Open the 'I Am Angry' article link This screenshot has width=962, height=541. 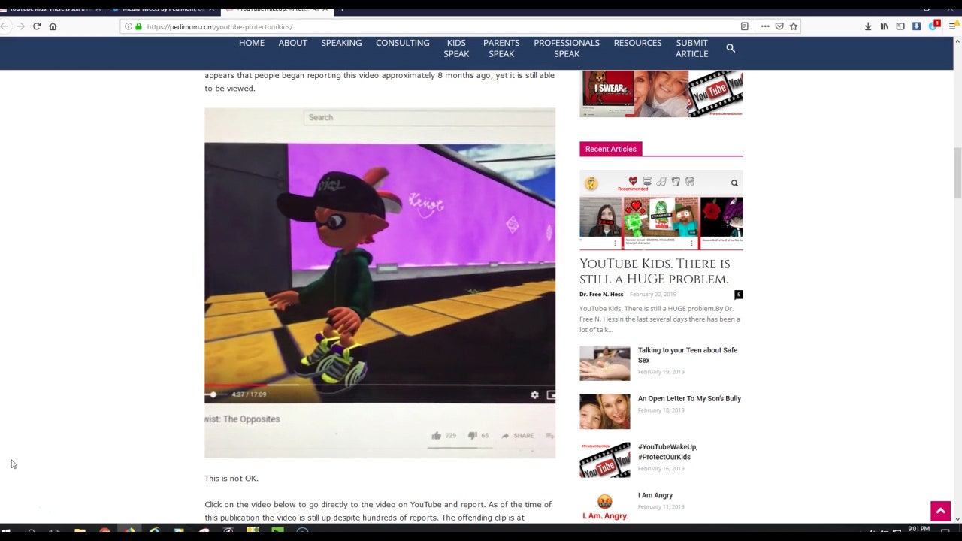655,496
